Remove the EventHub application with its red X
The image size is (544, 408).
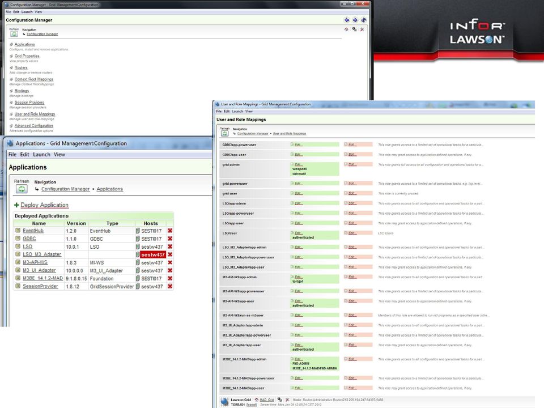(x=170, y=231)
